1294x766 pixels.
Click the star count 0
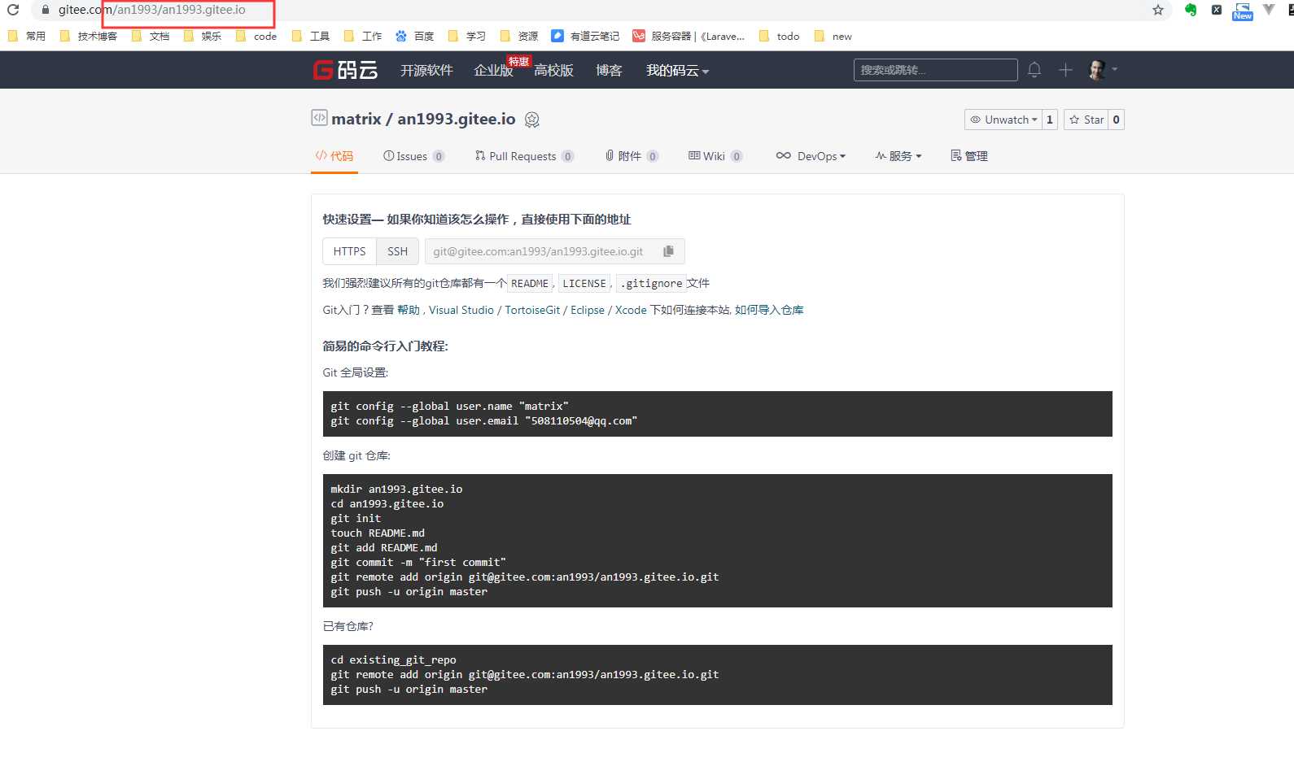[x=1116, y=120]
